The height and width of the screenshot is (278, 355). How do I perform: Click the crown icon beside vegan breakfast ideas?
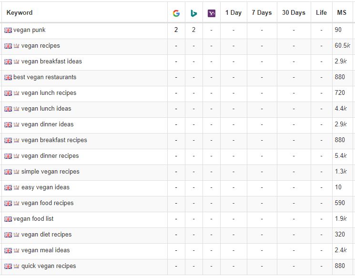(16, 62)
